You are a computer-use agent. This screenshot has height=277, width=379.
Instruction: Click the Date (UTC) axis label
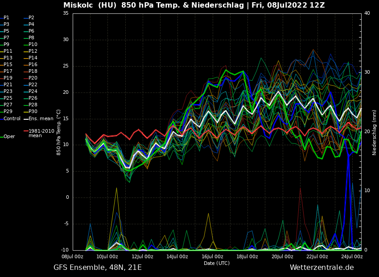pyautogui.click(x=217, y=263)
